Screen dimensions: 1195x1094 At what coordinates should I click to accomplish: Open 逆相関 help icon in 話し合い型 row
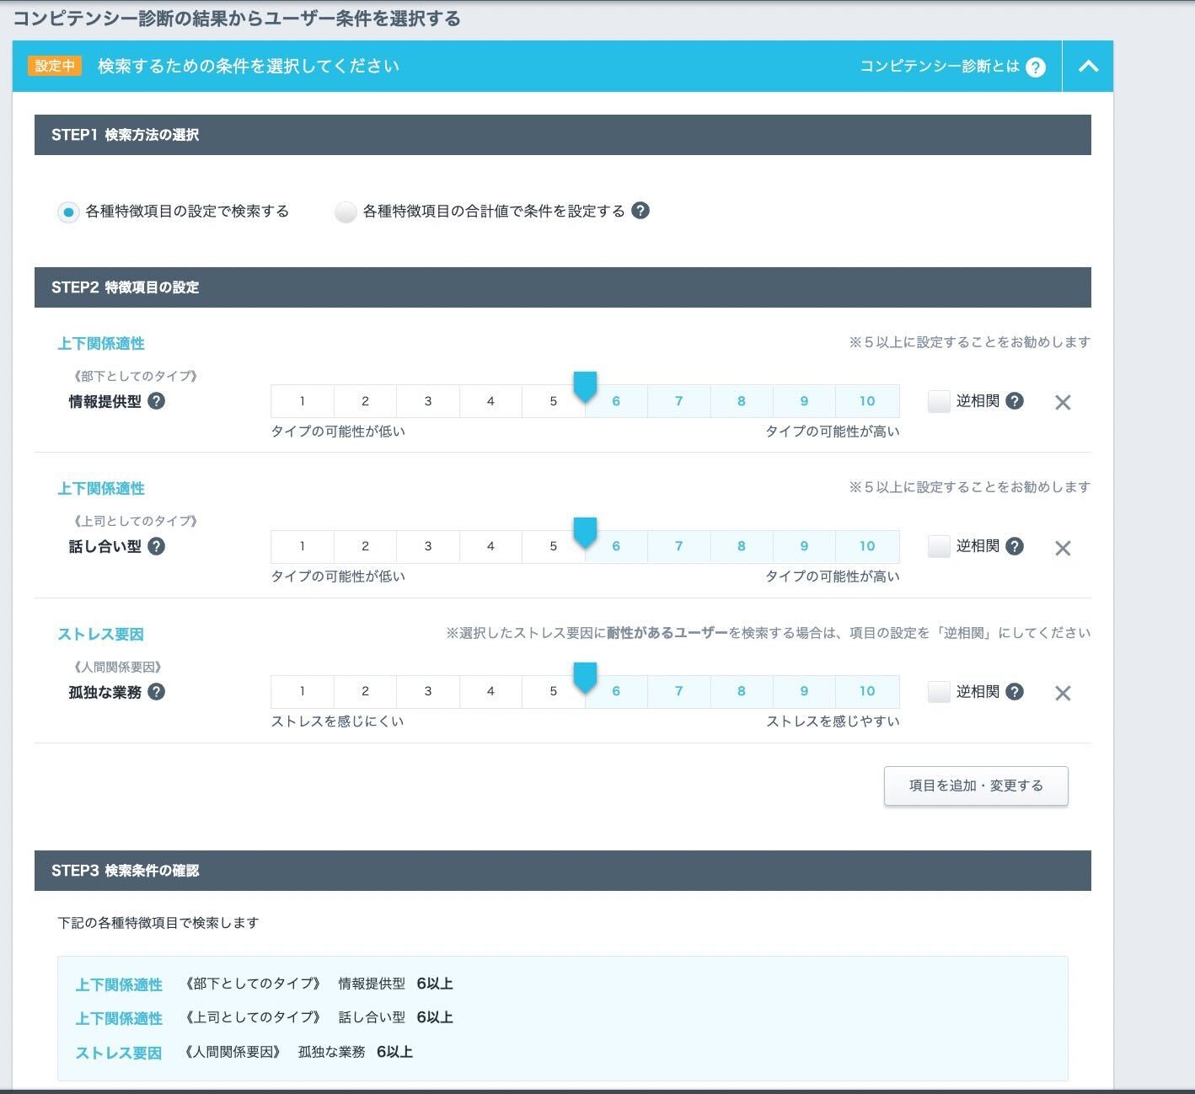(1015, 546)
